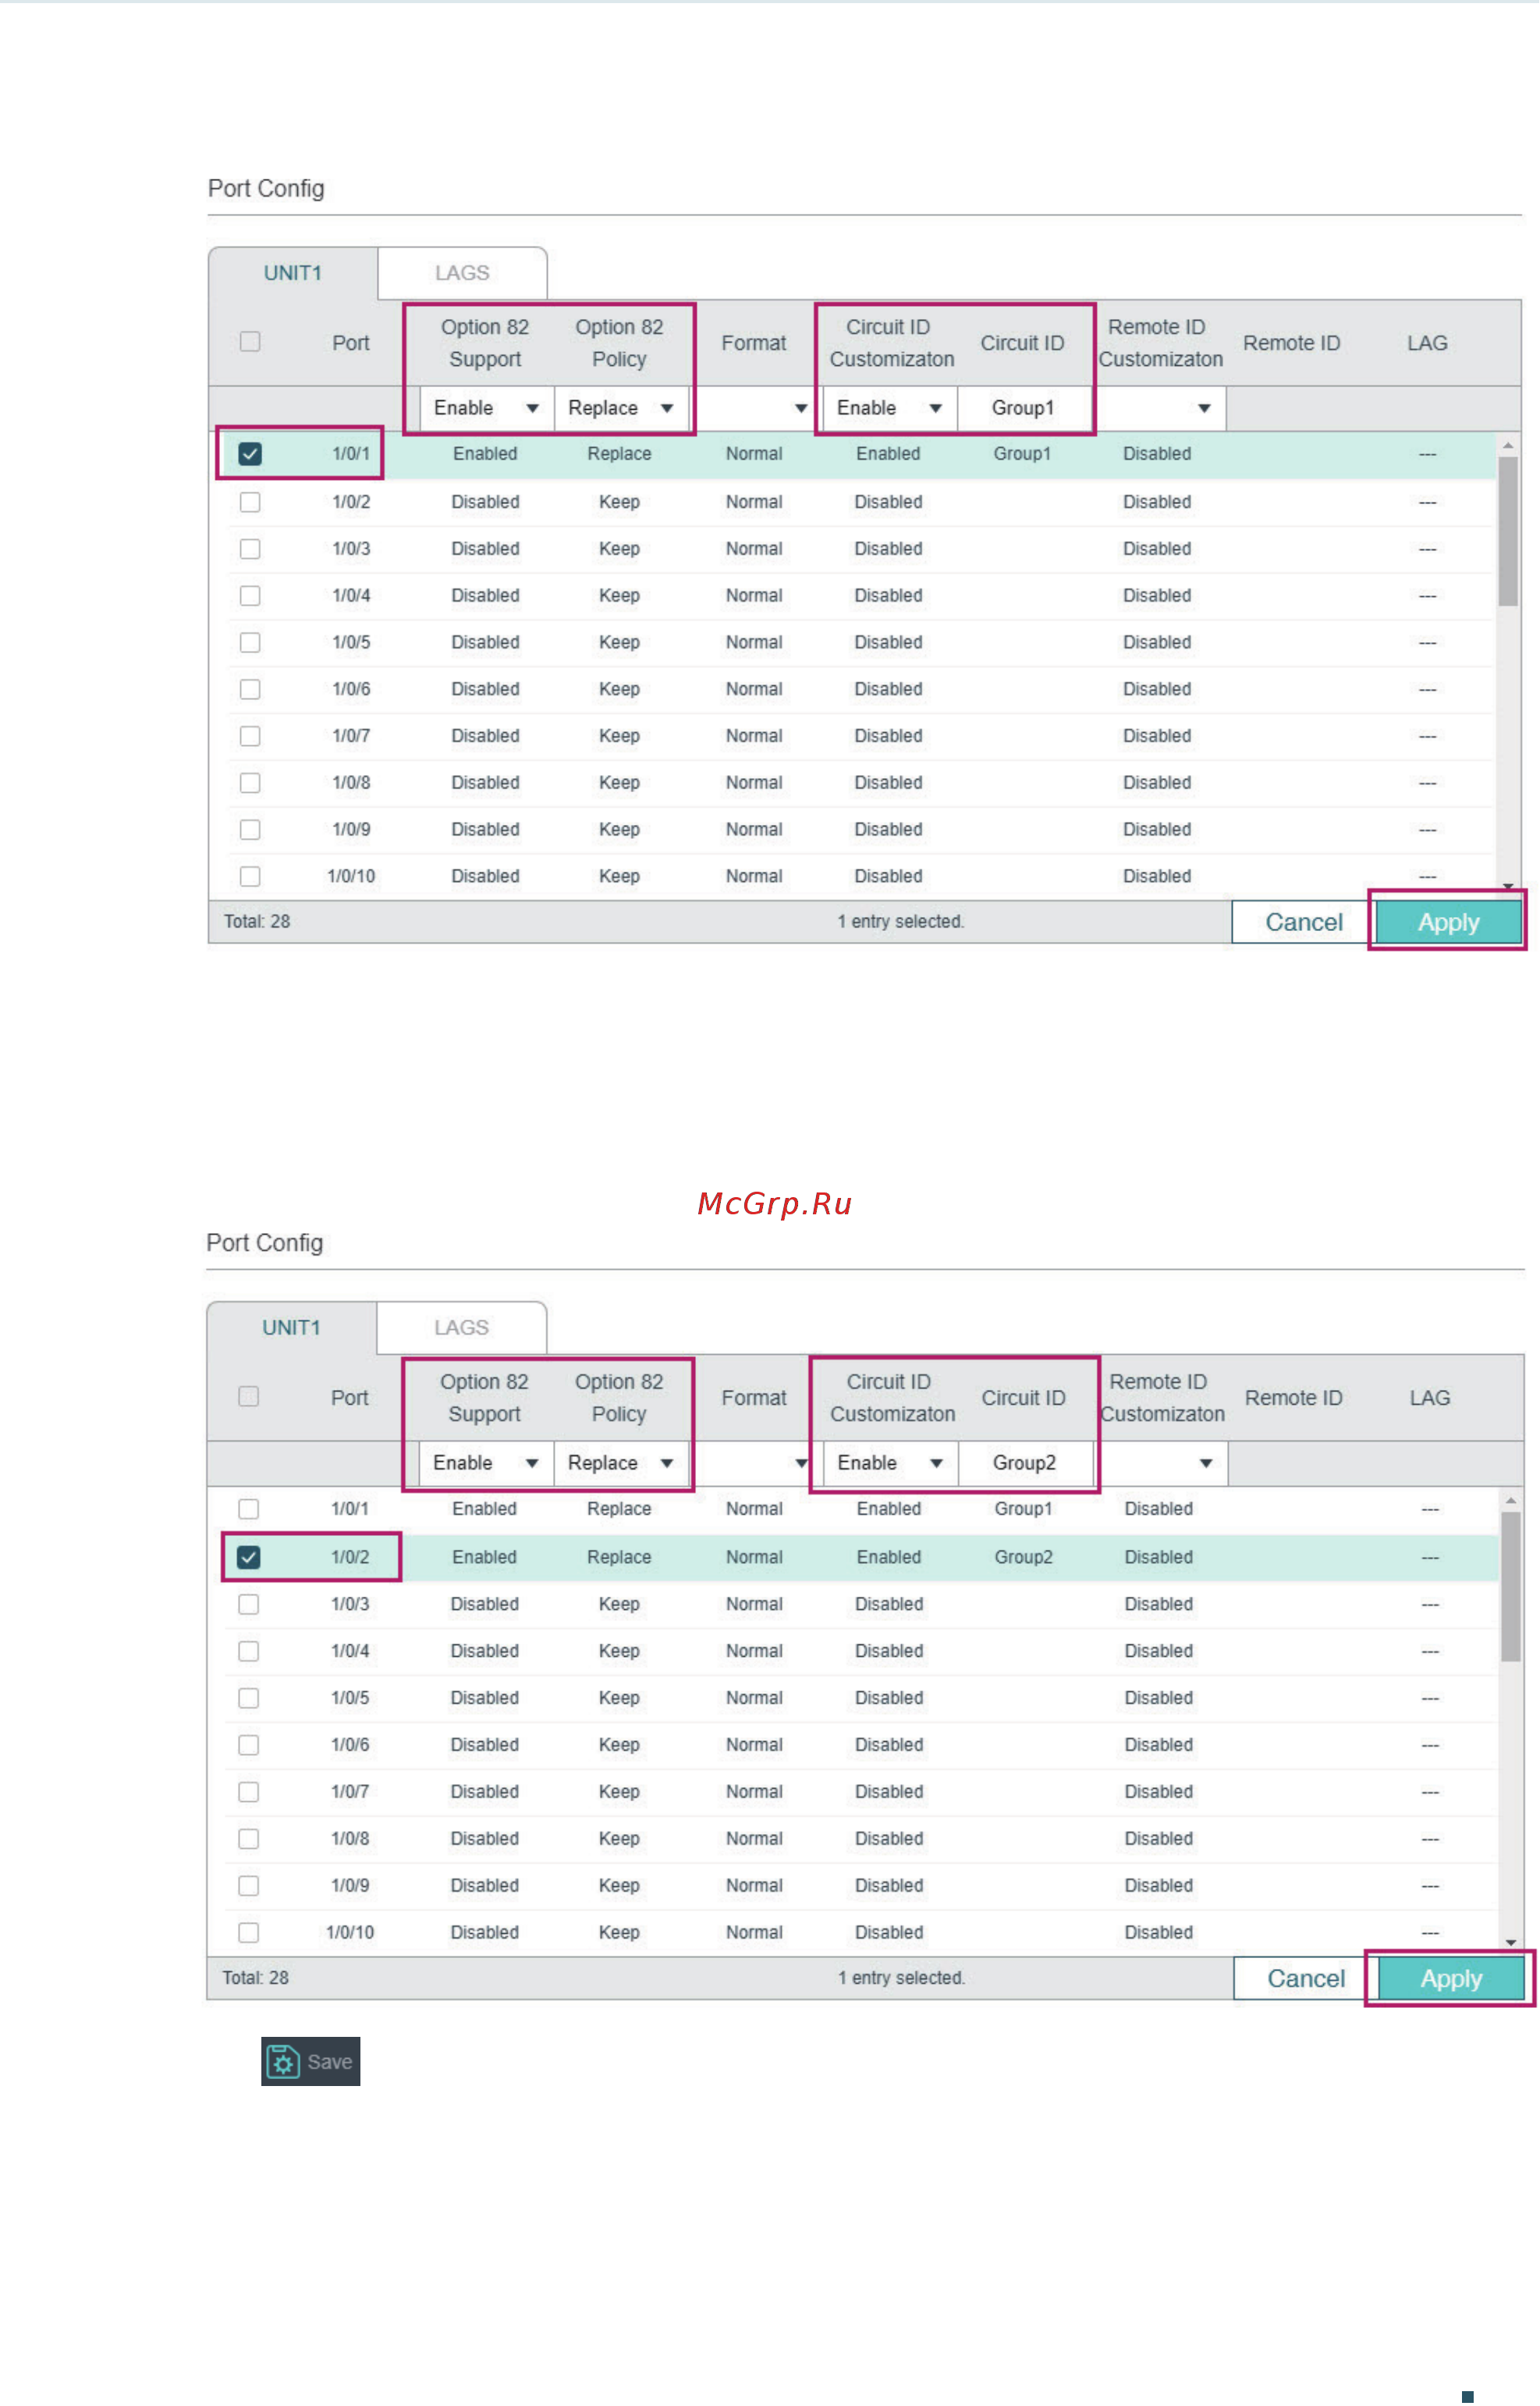Screen dimensions: 1540x2406
Task: Select port 1/0/7 checkbox in the lower table
Action: click(x=249, y=1792)
